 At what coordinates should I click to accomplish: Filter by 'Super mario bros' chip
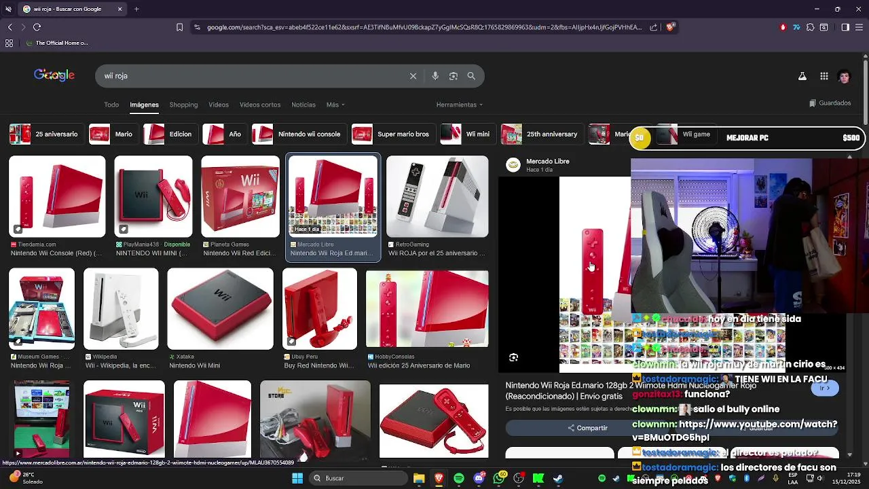[393, 134]
